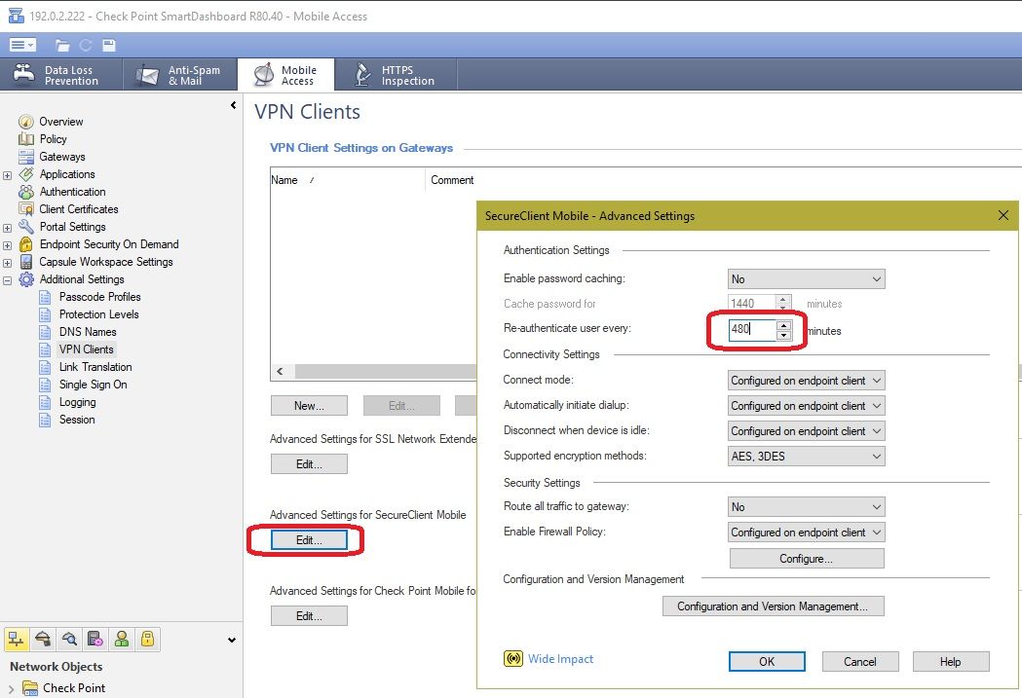Open the Users objects icon in the bottom bar
Image resolution: width=1022 pixels, height=698 pixels.
point(121,639)
